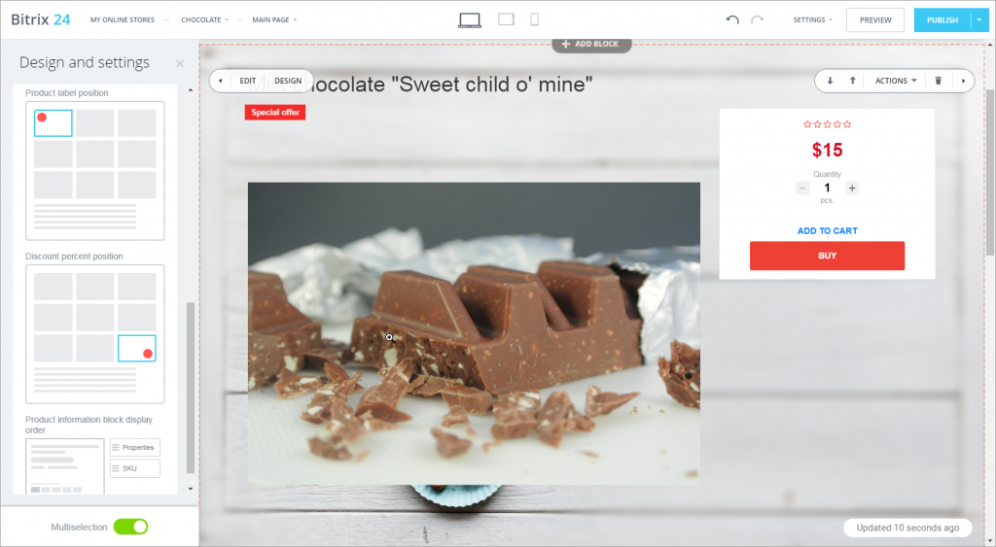Screen dimensions: 996x547
Task: Expand the Publish button dropdown arrow
Action: (978, 20)
